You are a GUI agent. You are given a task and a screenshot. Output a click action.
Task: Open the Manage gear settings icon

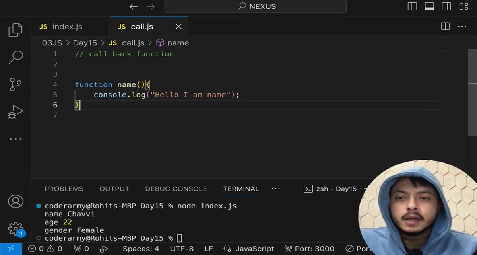point(16,229)
